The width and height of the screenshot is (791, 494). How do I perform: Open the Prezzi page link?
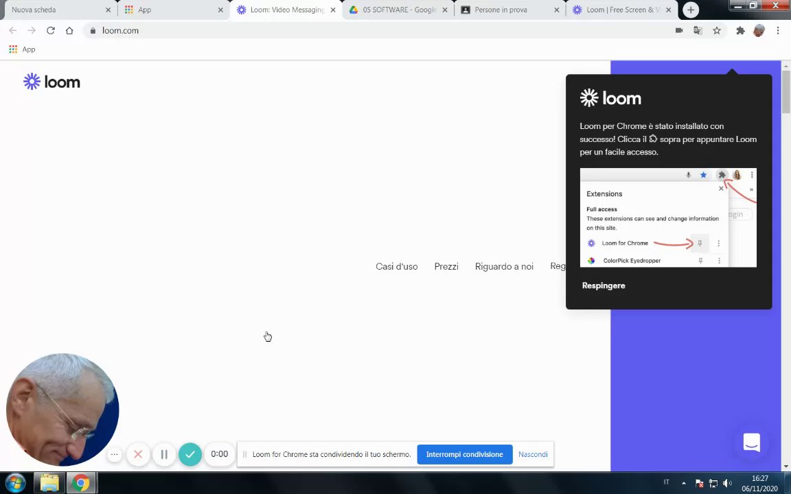[446, 266]
